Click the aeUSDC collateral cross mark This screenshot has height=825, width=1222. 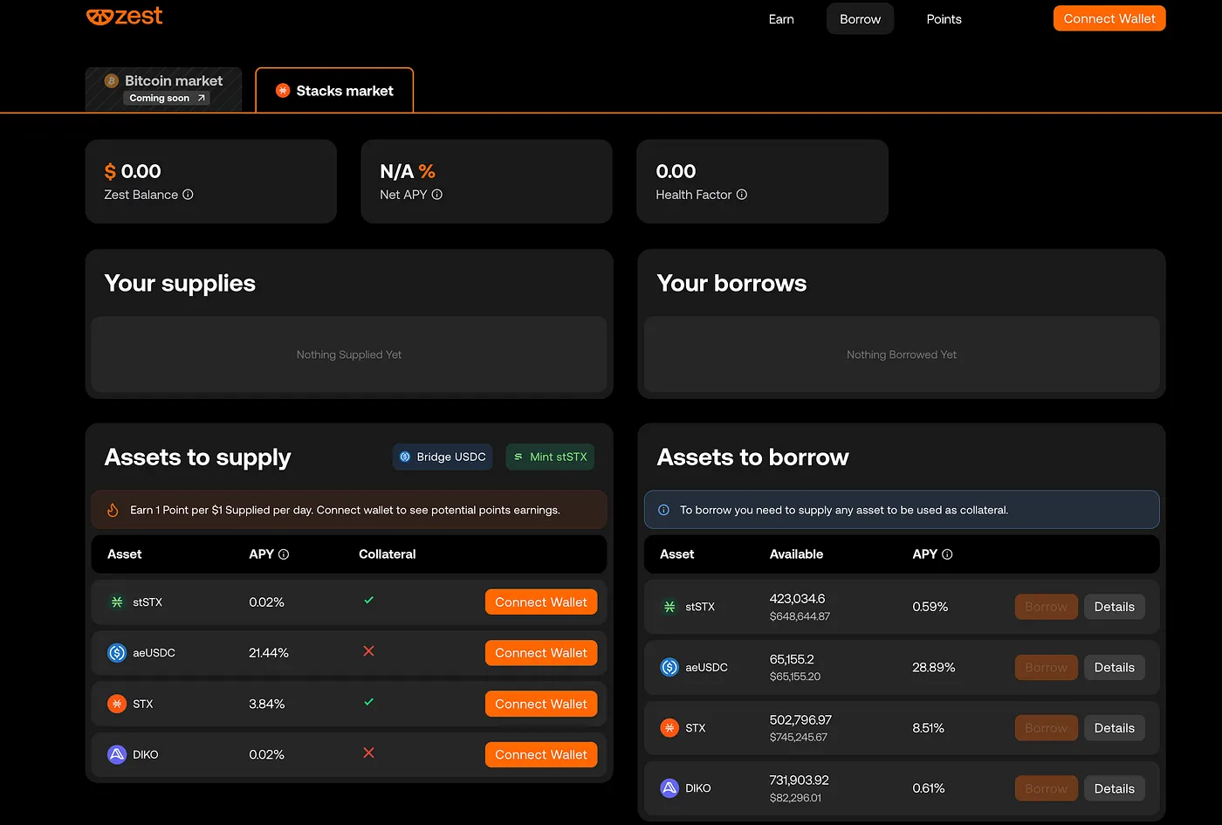pyautogui.click(x=369, y=651)
